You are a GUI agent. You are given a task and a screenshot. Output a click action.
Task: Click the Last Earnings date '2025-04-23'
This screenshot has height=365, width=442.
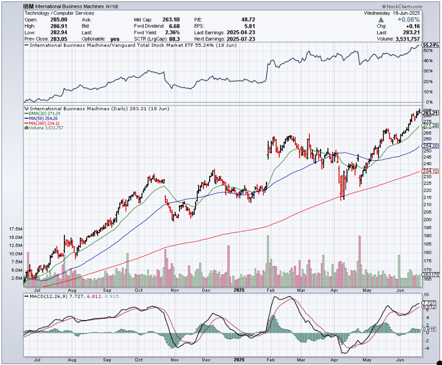pos(241,32)
